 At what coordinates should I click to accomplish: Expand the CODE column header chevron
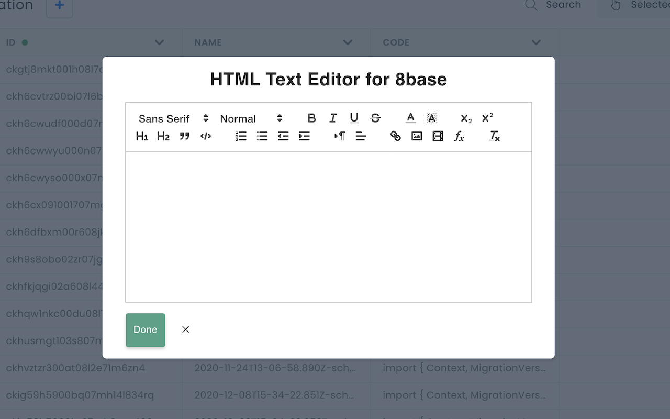point(536,42)
